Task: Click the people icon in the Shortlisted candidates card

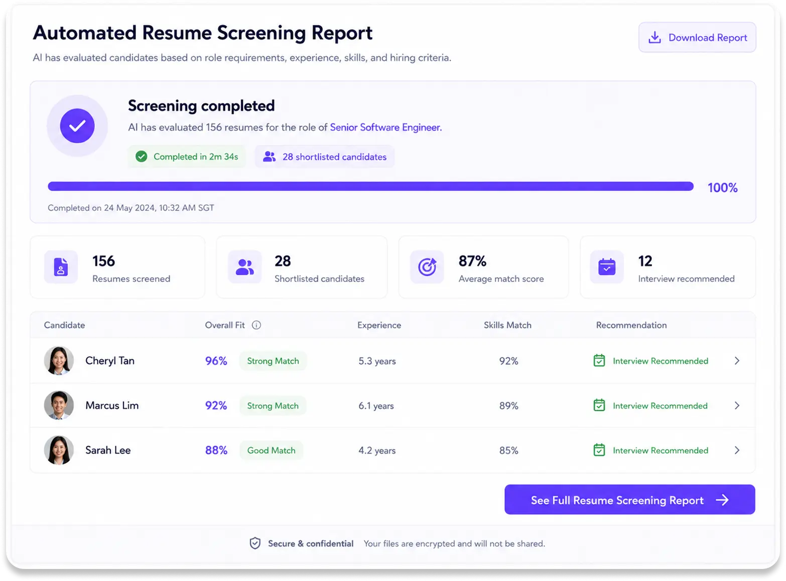Action: tap(245, 267)
